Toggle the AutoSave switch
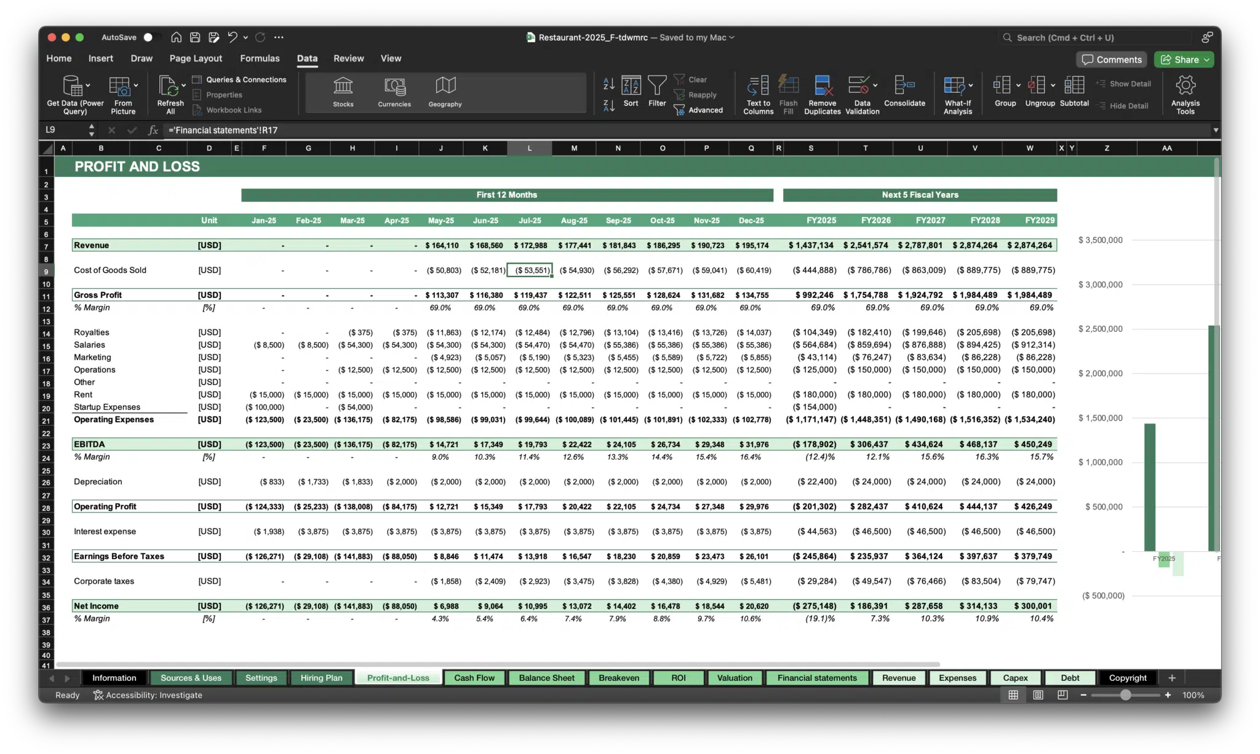The height and width of the screenshot is (754, 1260). coord(151,37)
